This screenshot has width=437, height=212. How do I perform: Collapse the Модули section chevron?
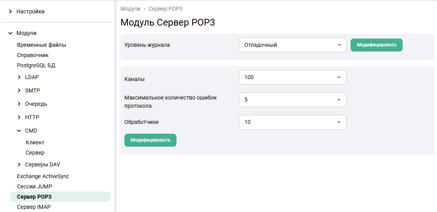click(10, 33)
